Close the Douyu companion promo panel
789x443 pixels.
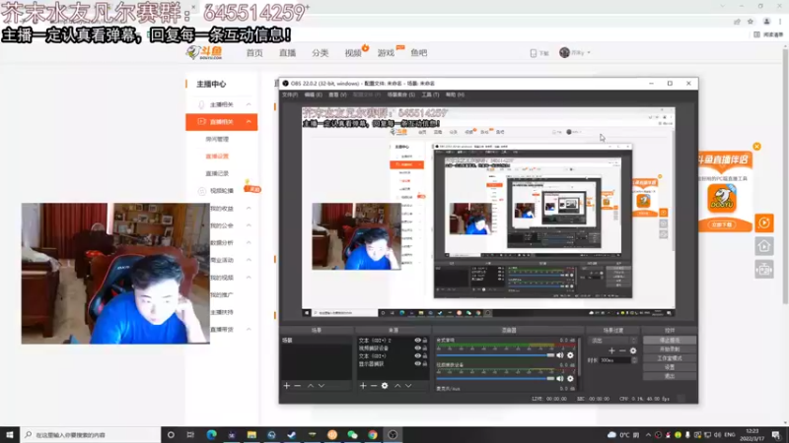(x=756, y=146)
